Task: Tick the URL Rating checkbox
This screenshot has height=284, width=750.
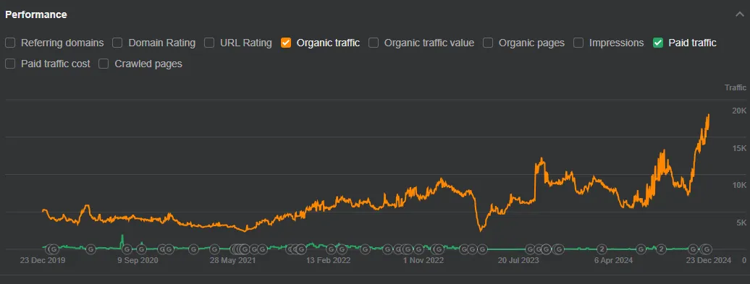Action: 209,43
